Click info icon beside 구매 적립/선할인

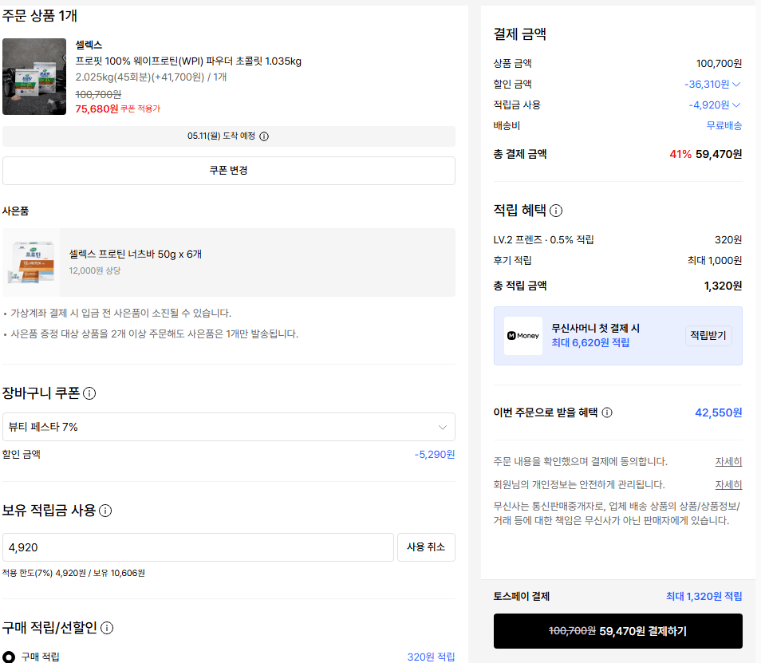click(107, 628)
